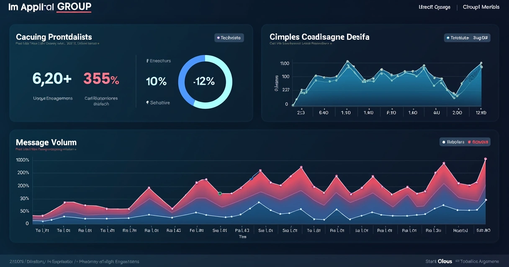Toggle the Babolars legend series
The width and height of the screenshot is (509, 267).
tap(452, 142)
